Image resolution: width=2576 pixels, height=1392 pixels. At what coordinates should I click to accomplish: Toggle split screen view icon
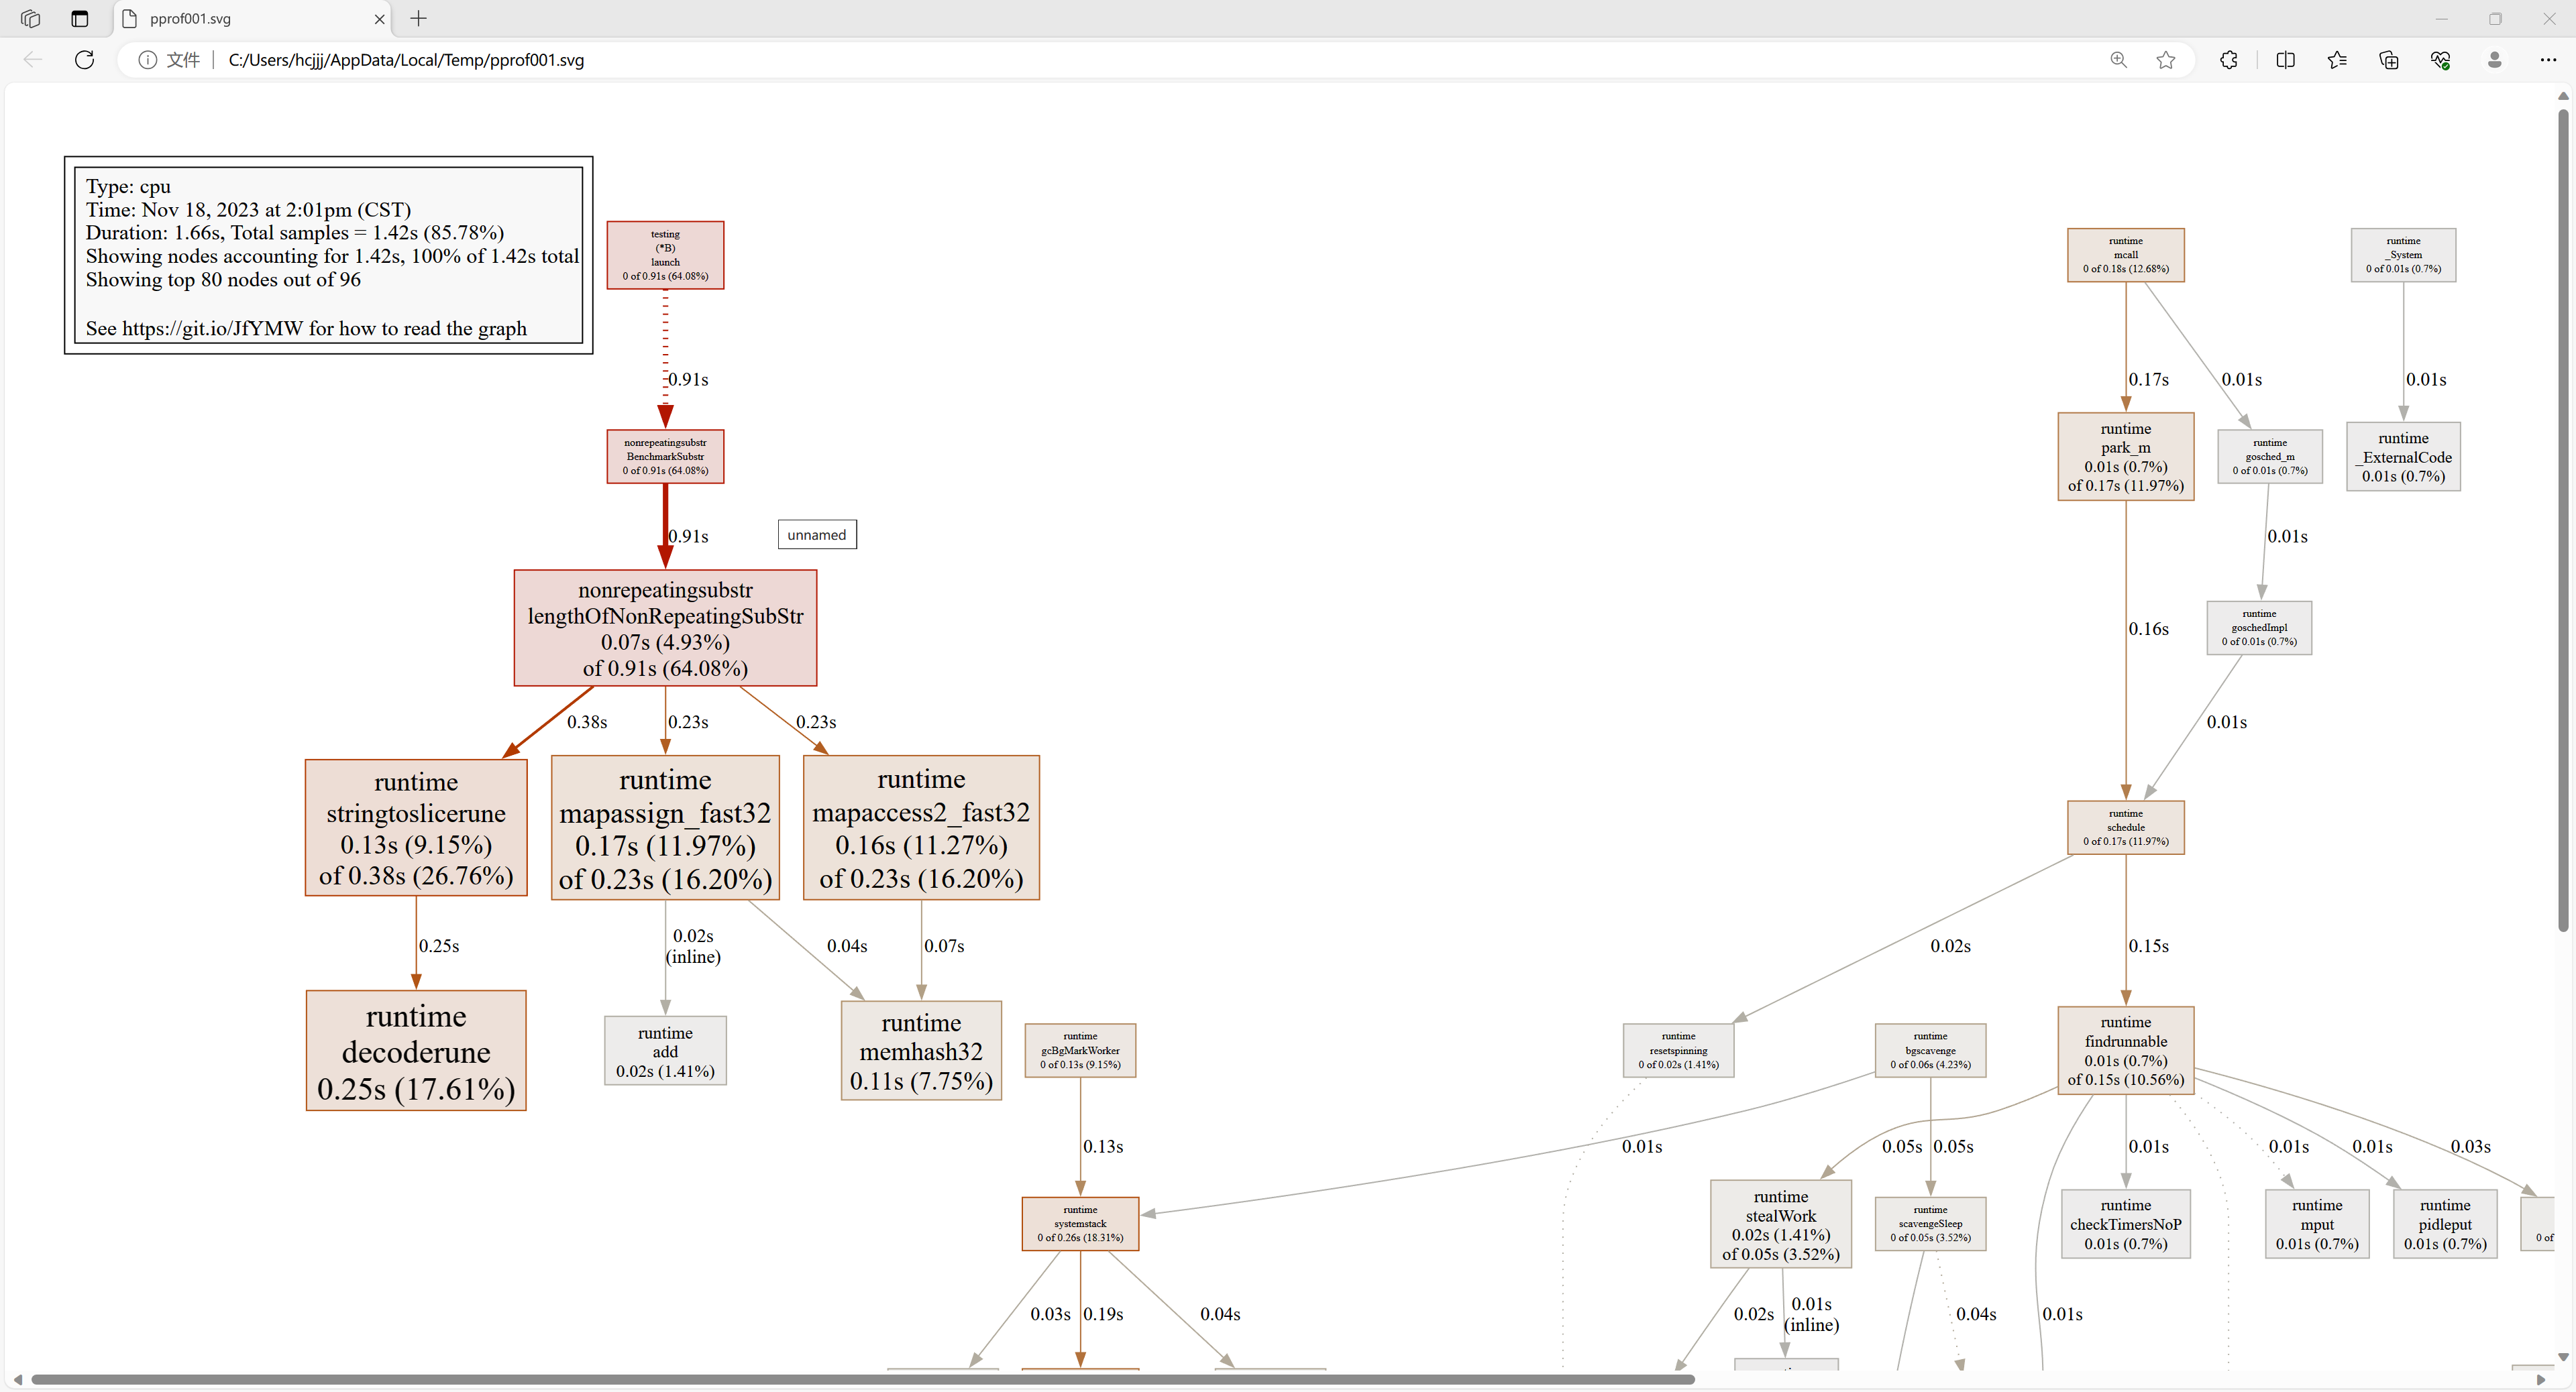point(2285,60)
